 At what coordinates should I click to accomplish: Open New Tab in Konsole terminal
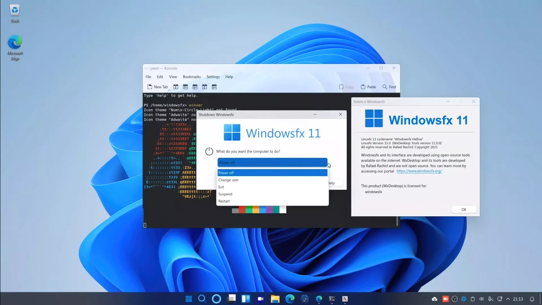tap(158, 87)
